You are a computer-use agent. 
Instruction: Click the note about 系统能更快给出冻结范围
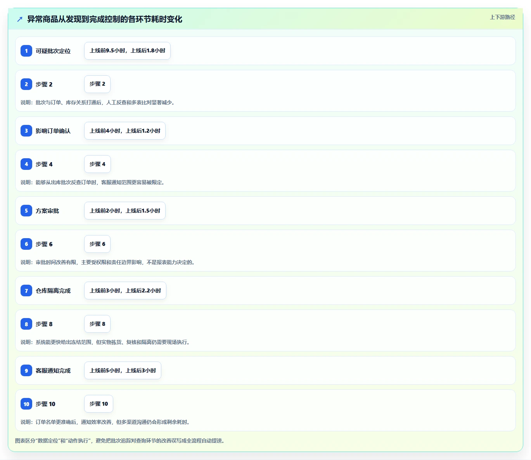[x=105, y=342]
